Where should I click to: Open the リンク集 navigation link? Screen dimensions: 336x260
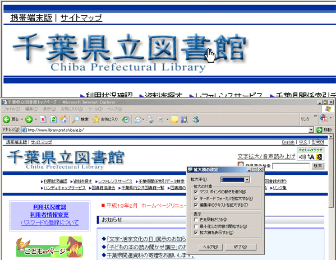280,188
